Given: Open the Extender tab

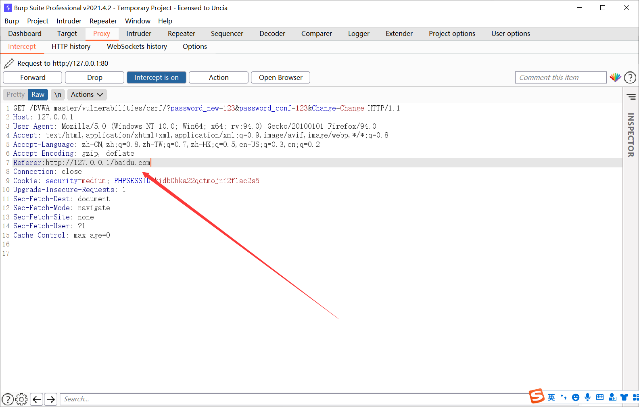Looking at the screenshot, I should click(x=399, y=33).
